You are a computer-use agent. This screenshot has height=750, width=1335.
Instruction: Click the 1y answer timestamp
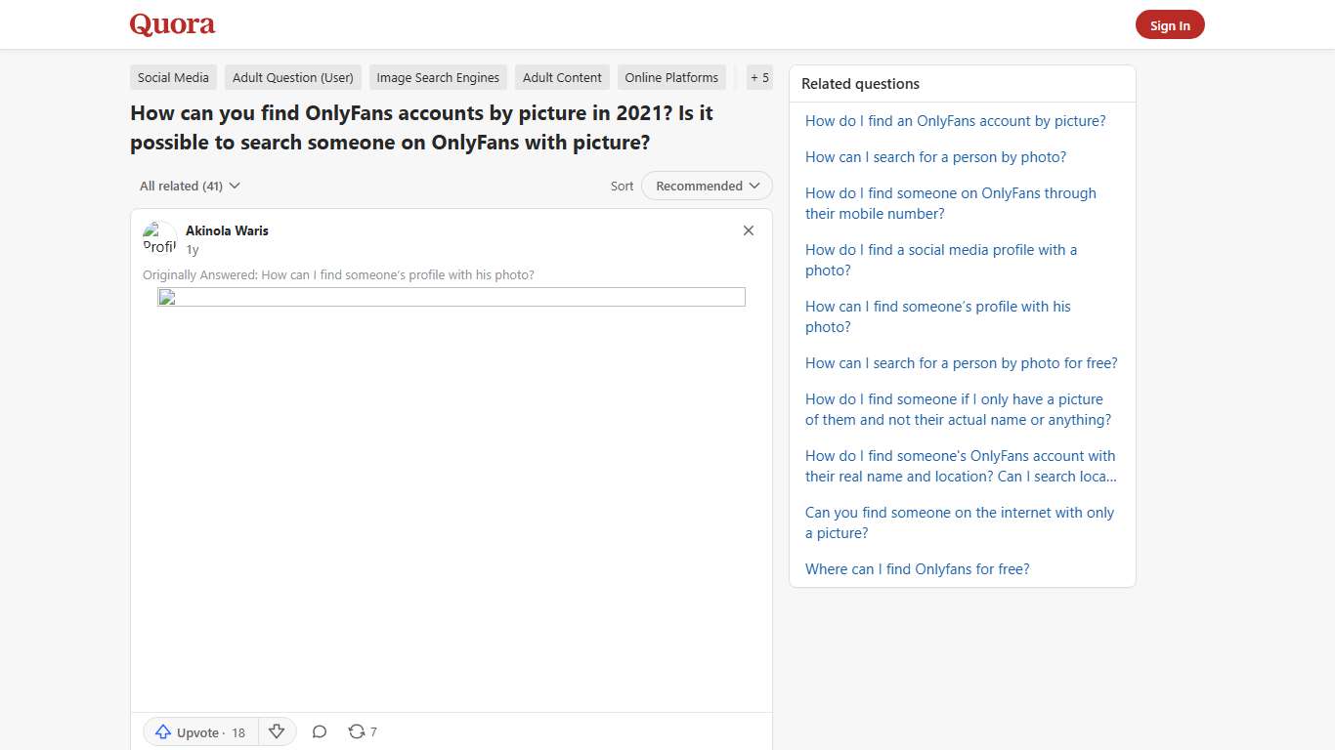[192, 250]
